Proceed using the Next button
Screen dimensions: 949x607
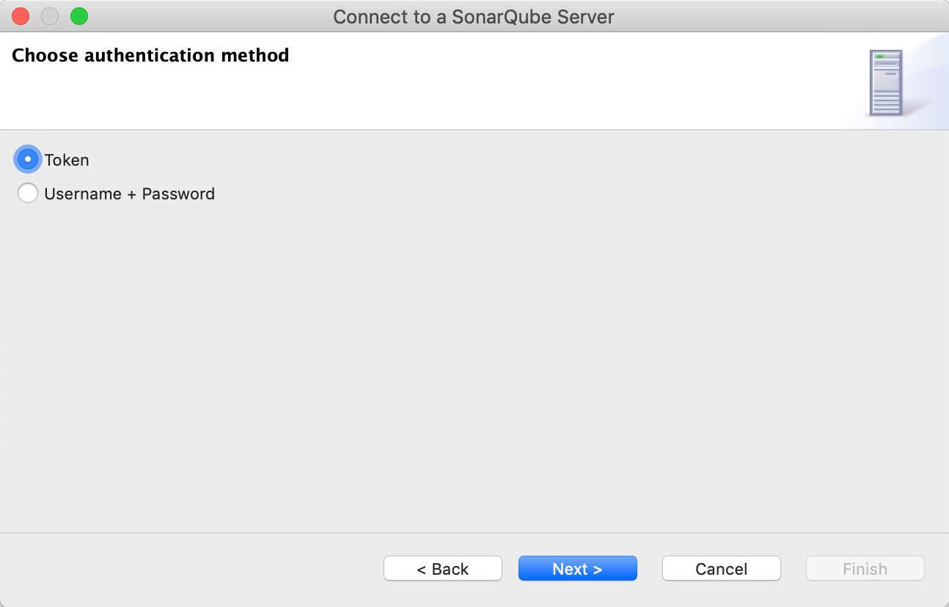point(577,569)
